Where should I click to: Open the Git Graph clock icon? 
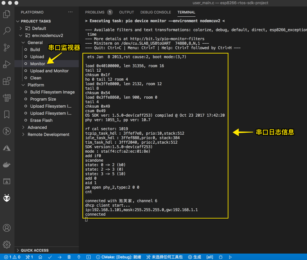[7, 131]
